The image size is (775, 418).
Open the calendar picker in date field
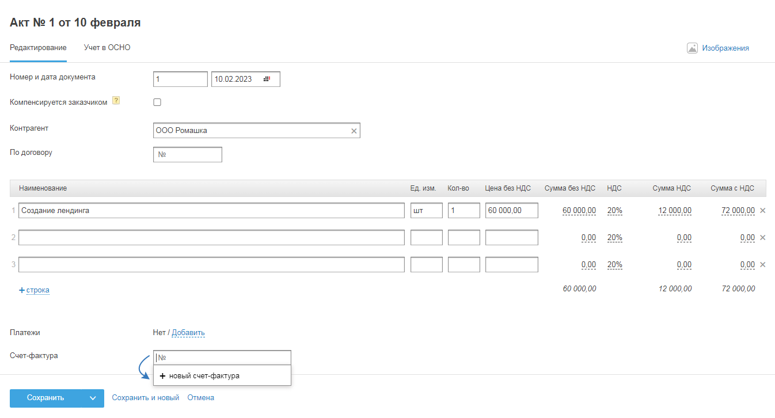(267, 79)
